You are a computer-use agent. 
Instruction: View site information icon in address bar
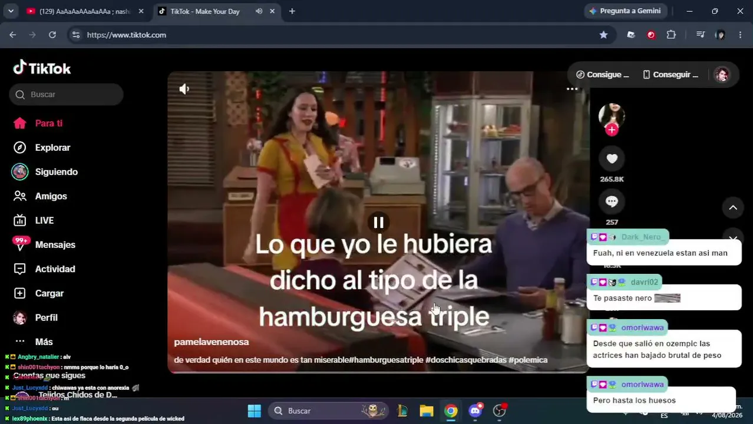tap(75, 35)
